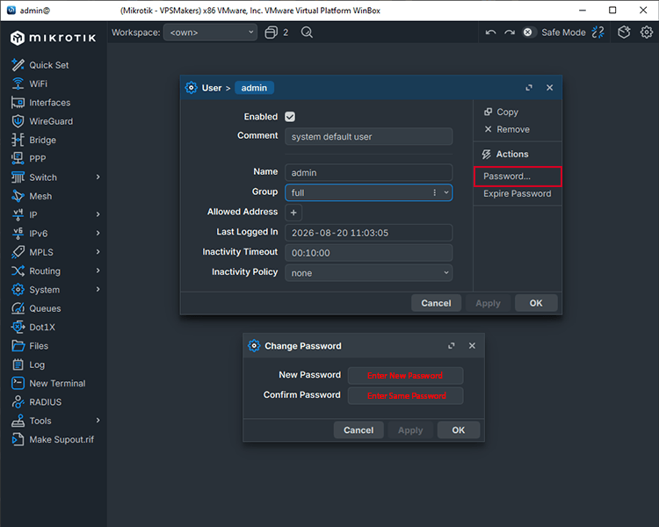Viewport: 659px width, 527px height.
Task: Open the Mesh section
Action: tap(32, 196)
